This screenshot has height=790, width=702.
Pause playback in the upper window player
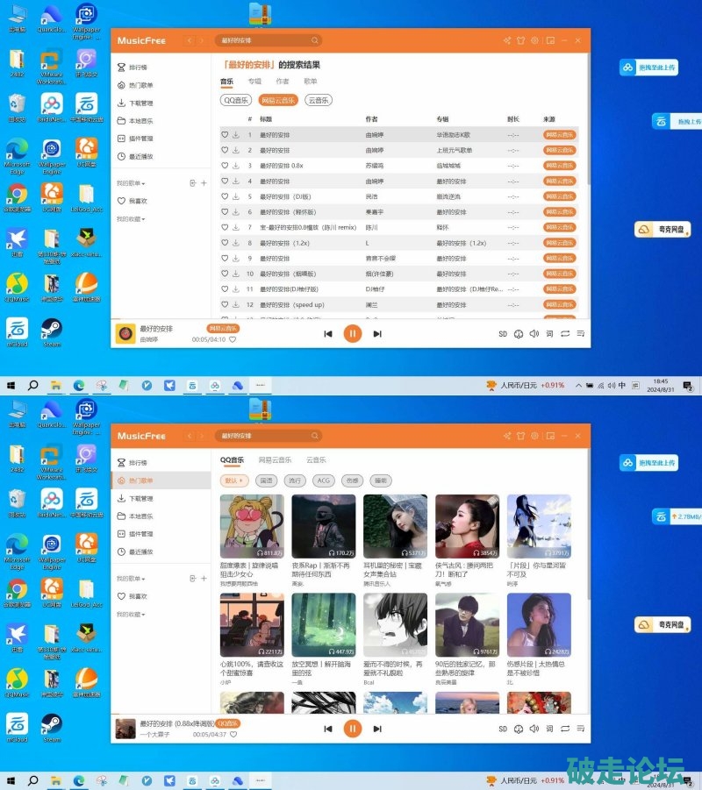click(352, 333)
